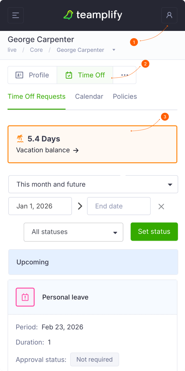Viewport: 185px width, 371px height.
Task: Open the Vacation balance link
Action: pos(47,150)
